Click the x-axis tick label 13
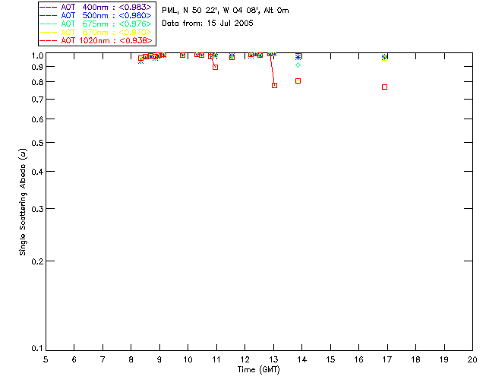The width and height of the screenshot is (486, 389). click(273, 359)
